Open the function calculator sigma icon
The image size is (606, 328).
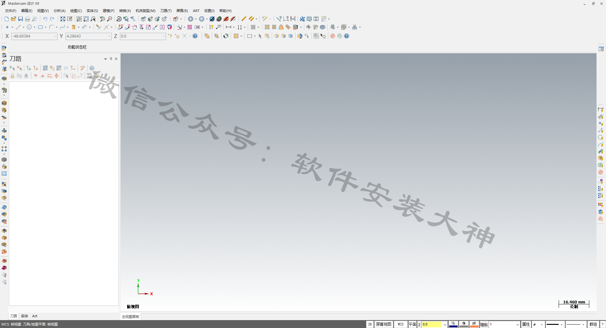pos(316,19)
